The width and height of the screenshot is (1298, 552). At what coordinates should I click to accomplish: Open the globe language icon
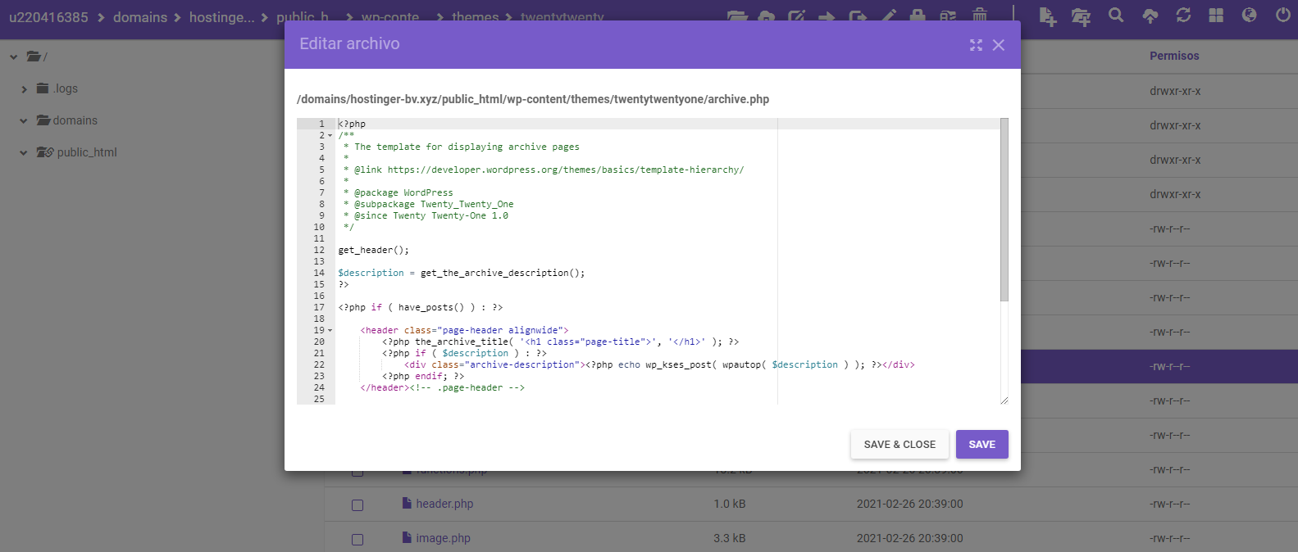point(1249,16)
